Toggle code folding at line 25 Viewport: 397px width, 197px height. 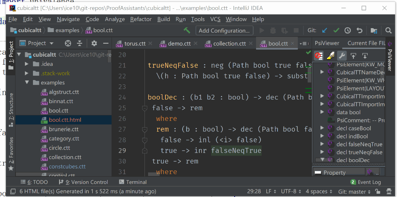pos(145,108)
